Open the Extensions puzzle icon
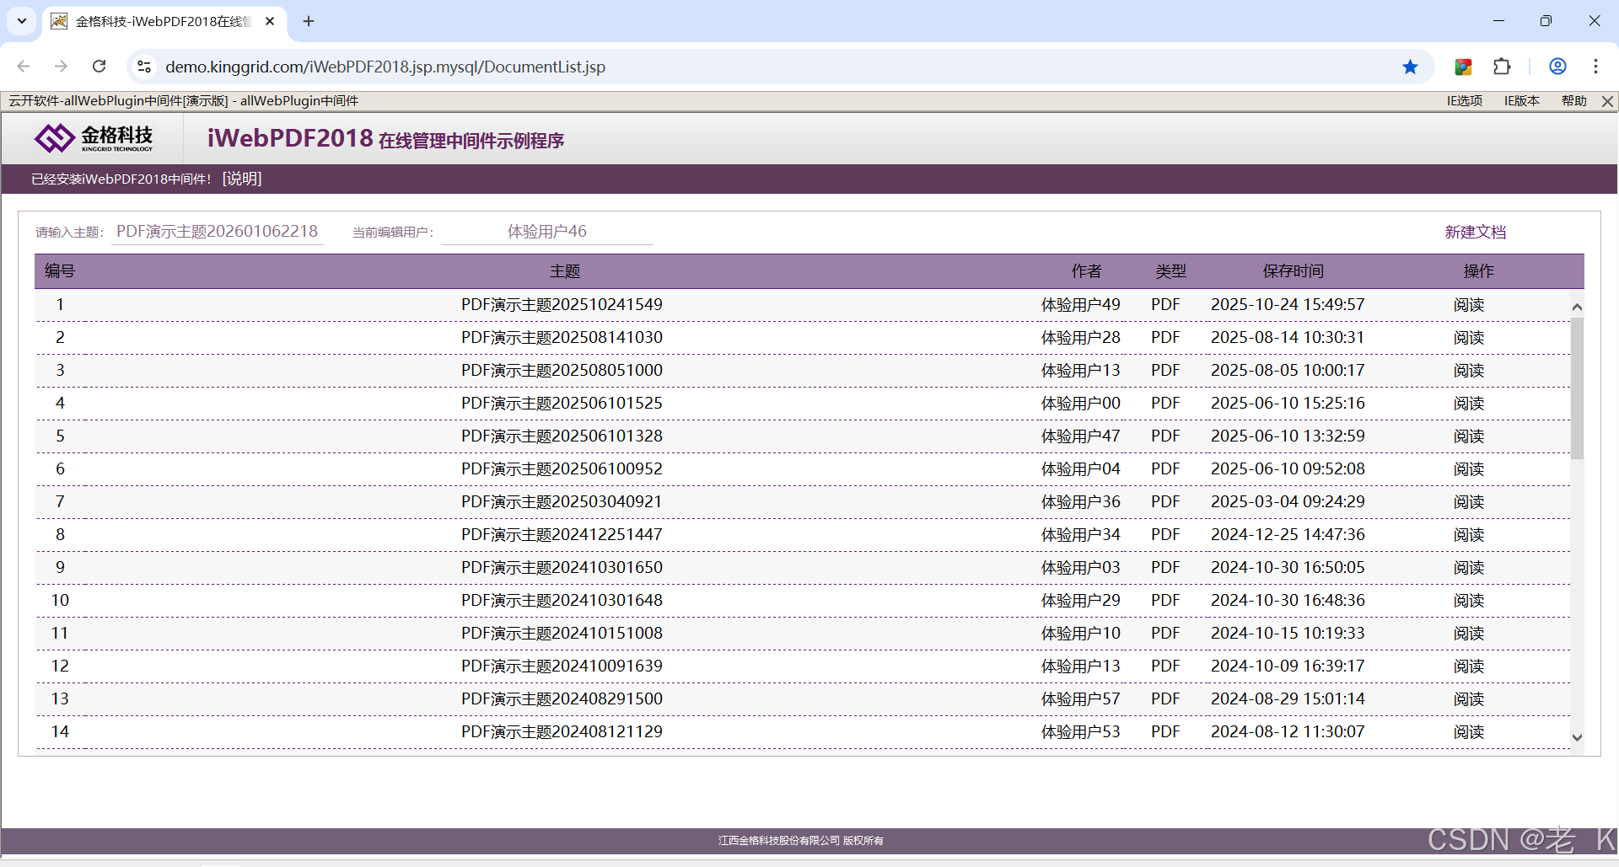This screenshot has width=1619, height=867. (1502, 67)
